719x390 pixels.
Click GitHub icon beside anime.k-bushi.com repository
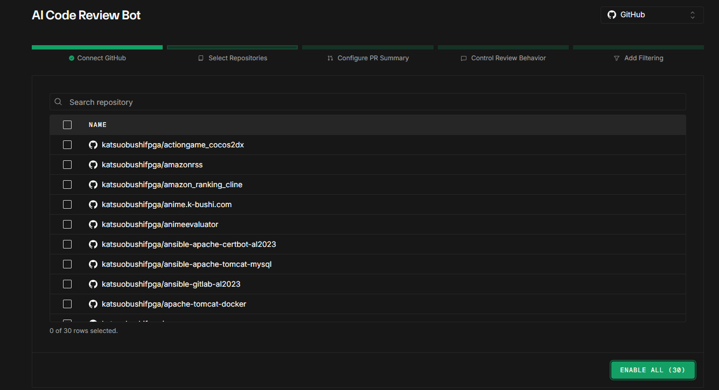tap(93, 204)
